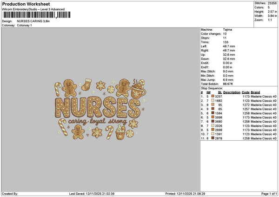Select stitch count '2878' in row 11
This screenshot has height=197, width=279.
[x=219, y=138]
